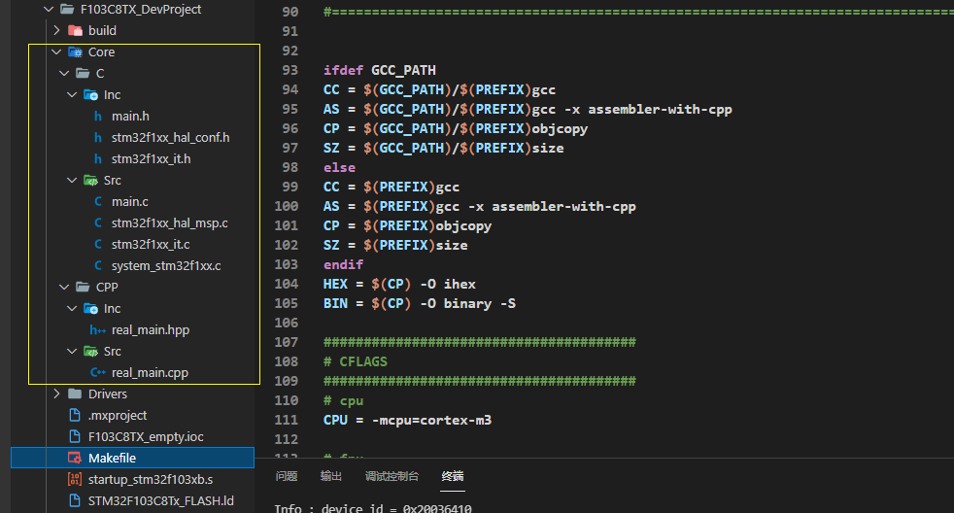Open F103C8TX_empty.ioc file
Viewport: 954px width, 513px height.
point(146,436)
